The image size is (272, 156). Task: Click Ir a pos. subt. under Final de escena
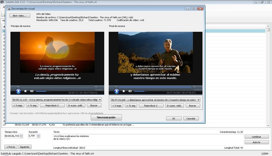(x=174, y=105)
